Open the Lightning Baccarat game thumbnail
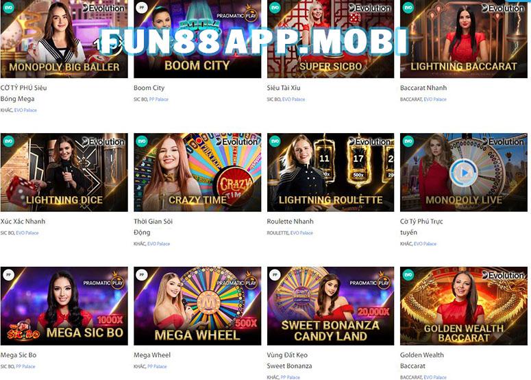The width and height of the screenshot is (531, 380). tap(464, 39)
